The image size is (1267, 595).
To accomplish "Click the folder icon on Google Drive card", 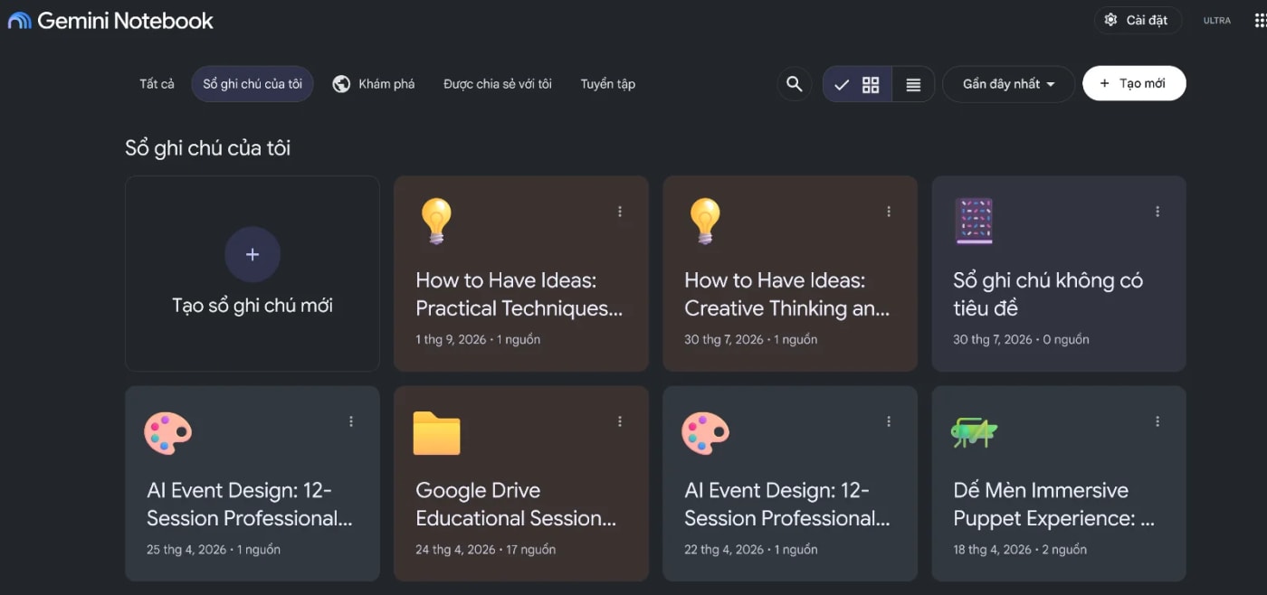I will click(436, 433).
